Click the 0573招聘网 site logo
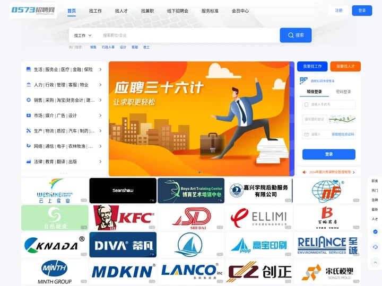382x286 pixels. pos(33,11)
